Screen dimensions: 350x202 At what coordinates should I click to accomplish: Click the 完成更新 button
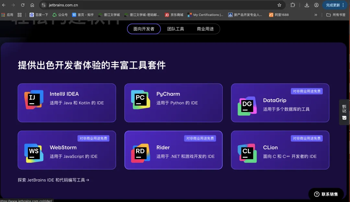point(332,5)
